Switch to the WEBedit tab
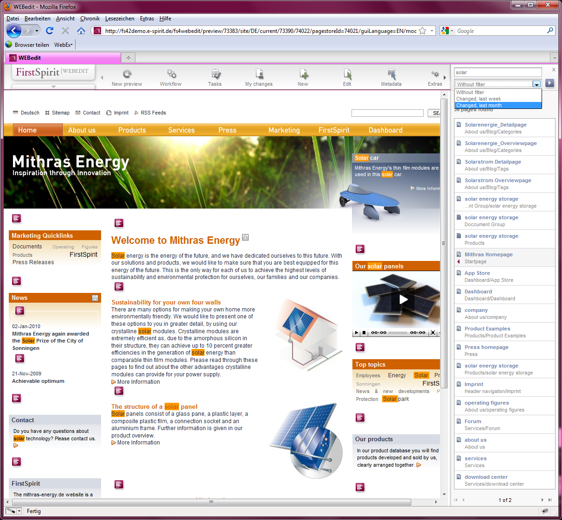 point(63,58)
